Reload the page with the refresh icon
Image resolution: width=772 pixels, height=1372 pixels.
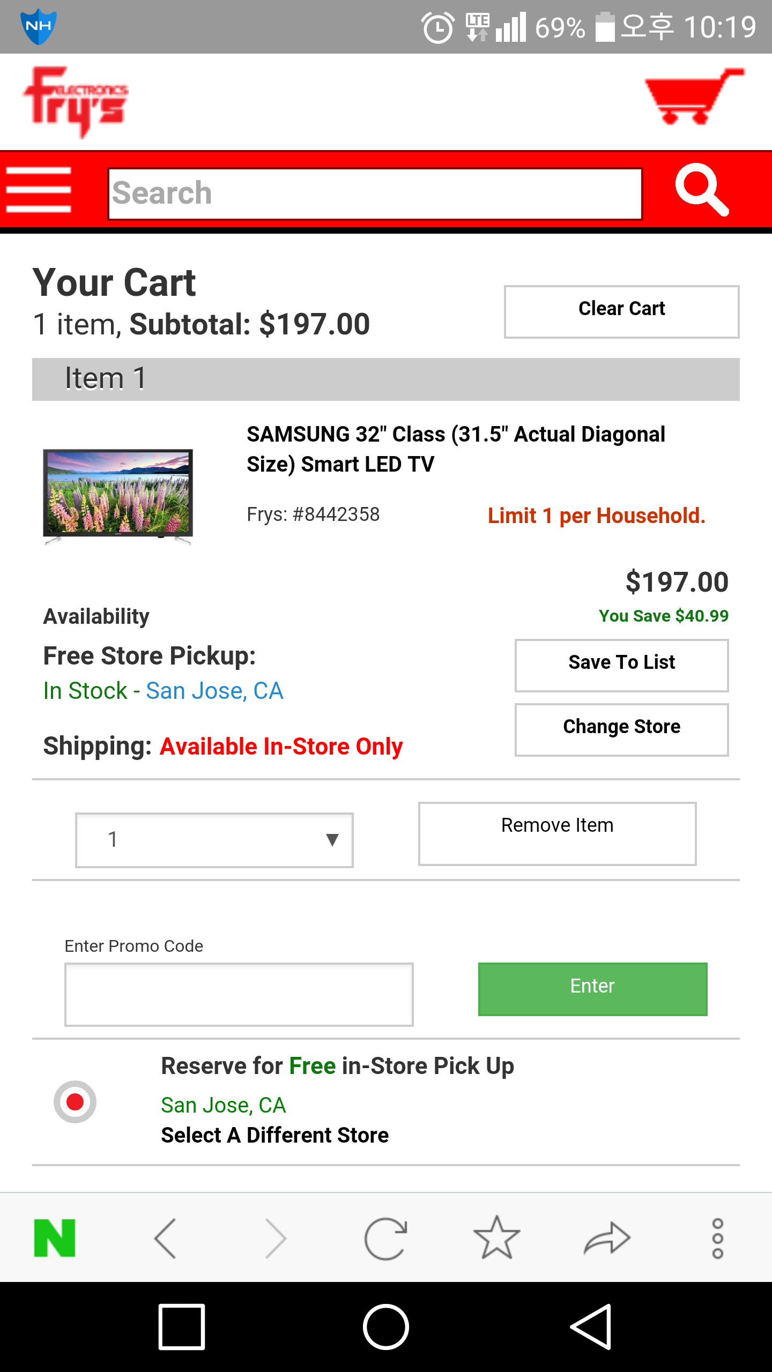[x=385, y=1238]
